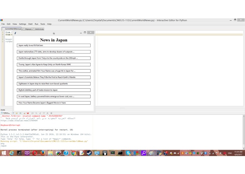
Task: Open the Tools menu
Action: coord(43,24)
